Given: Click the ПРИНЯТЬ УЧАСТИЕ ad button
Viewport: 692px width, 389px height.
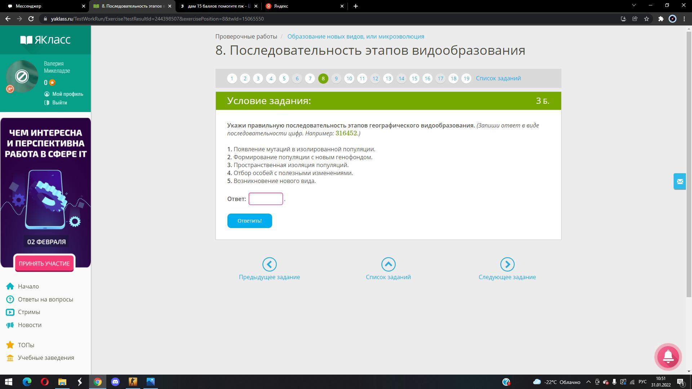Looking at the screenshot, I should point(44,263).
